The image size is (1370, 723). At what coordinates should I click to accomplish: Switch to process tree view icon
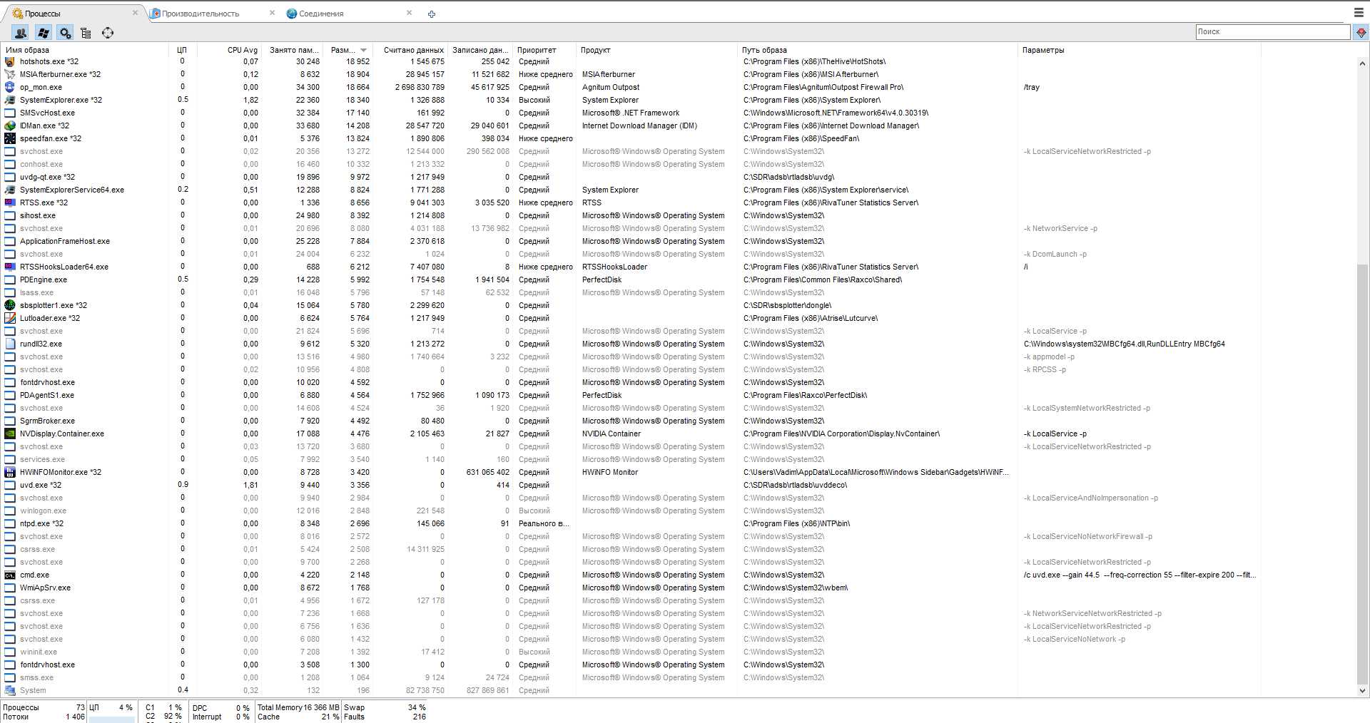click(x=86, y=33)
